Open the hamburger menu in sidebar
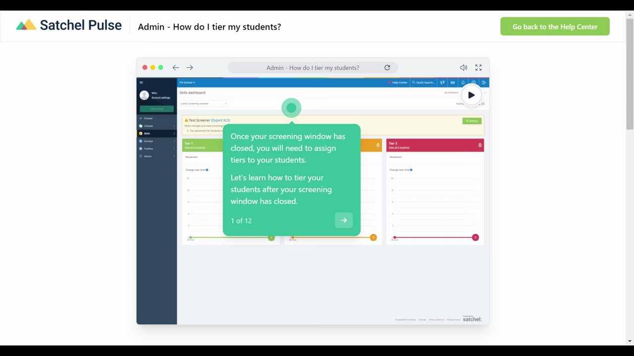Screen dimensions: 634x356 coord(141,83)
